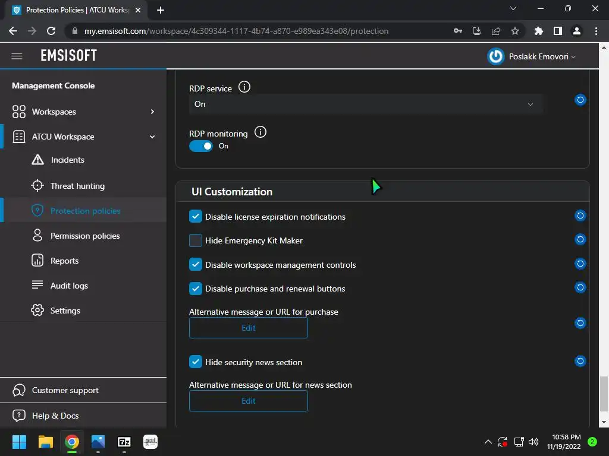Show hidden system tray icons
Viewport: 609px width, 456px height.
coord(488,442)
